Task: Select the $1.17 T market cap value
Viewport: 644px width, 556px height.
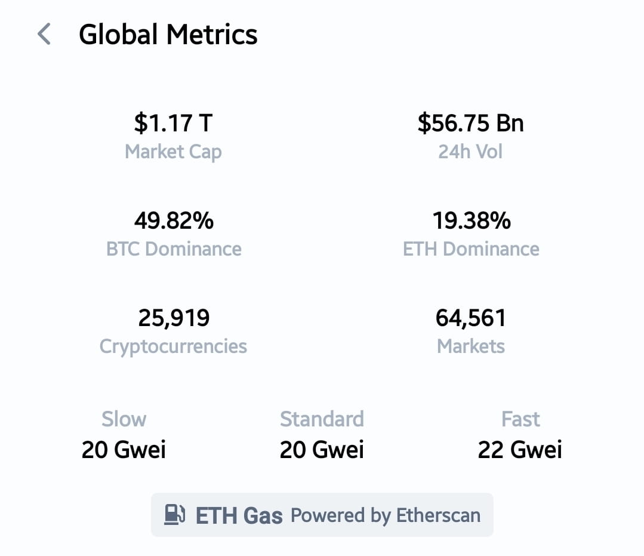Action: click(x=173, y=123)
